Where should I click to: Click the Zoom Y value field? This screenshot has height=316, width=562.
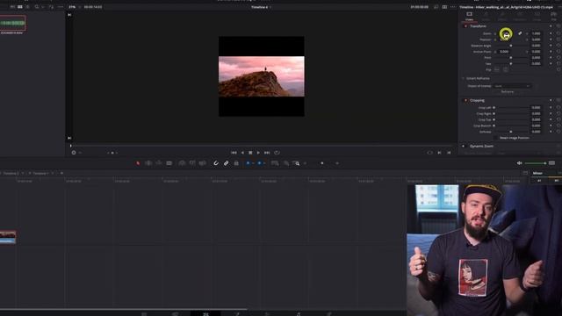[x=536, y=33]
